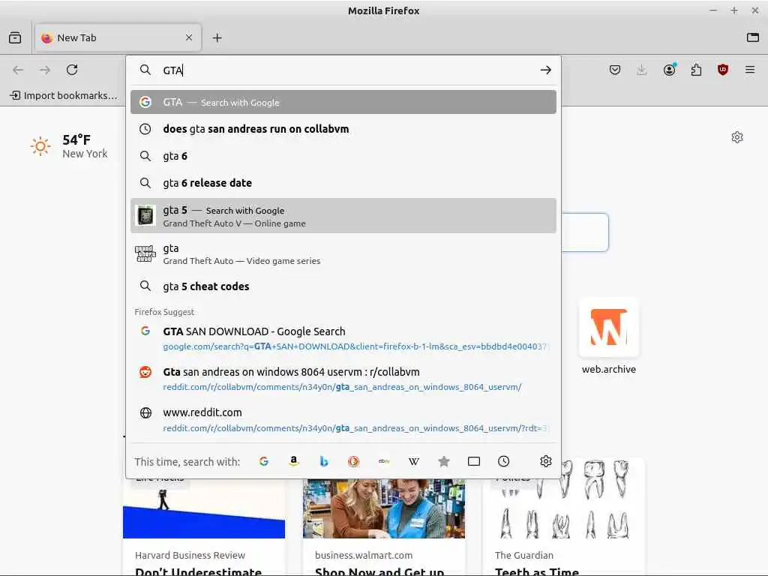Screen dimensions: 768x576
Task: Choose gta 6 release date suggestion
Action: (x=343, y=183)
